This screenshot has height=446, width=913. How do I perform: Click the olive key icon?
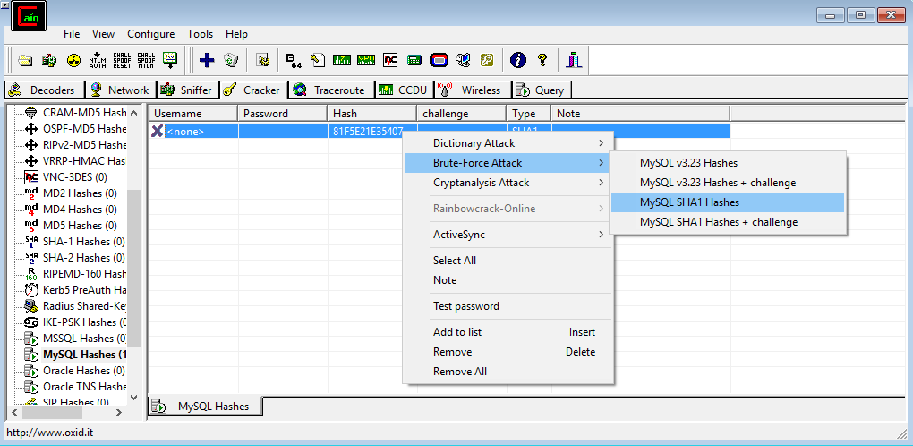487,60
